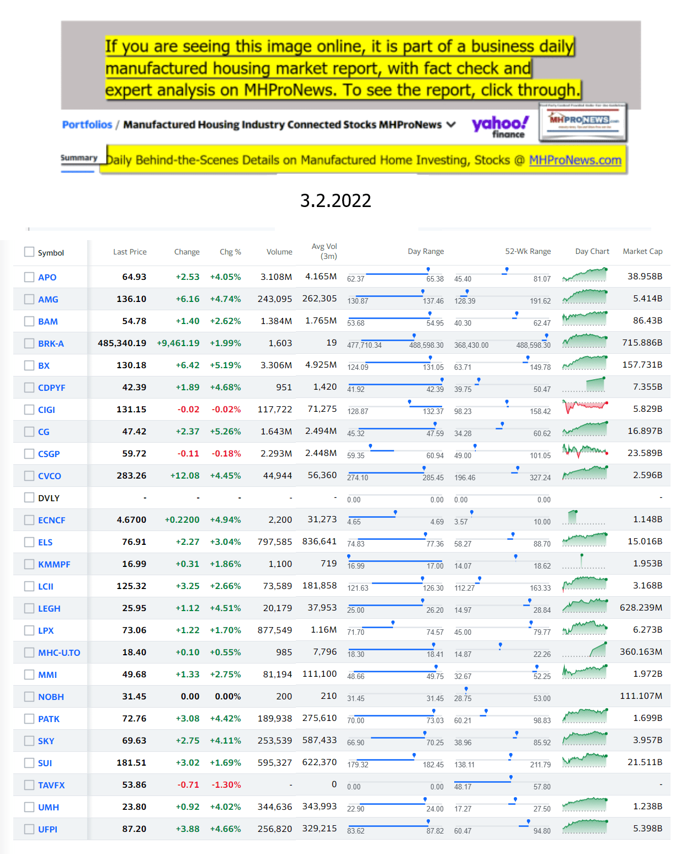Open the CDPYF ticker link
This screenshot has width=686, height=854.
tap(51, 388)
